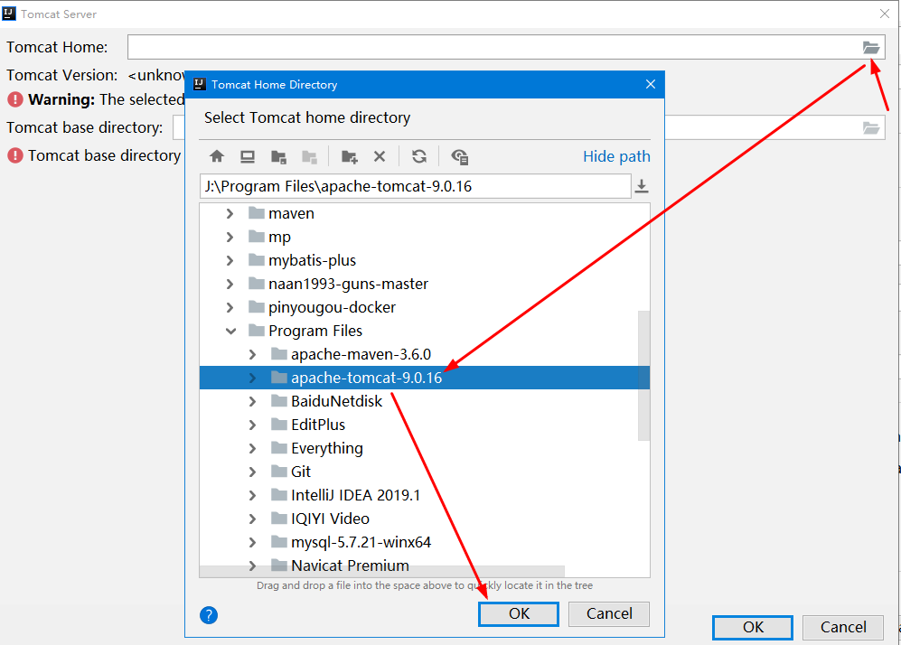The height and width of the screenshot is (645, 901).
Task: Click the Project directory toolbar icon
Action: pos(278,156)
